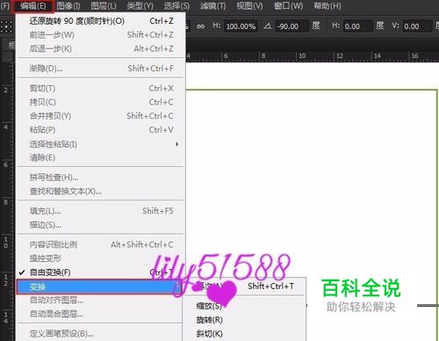Open the 视图(V) menu
The width and height of the screenshot is (439, 341).
click(x=249, y=6)
